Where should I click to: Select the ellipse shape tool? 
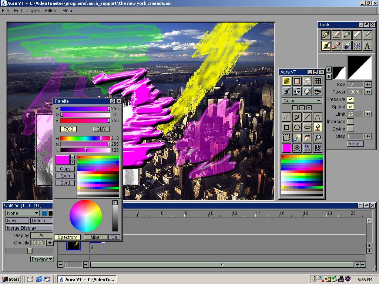coord(307,127)
